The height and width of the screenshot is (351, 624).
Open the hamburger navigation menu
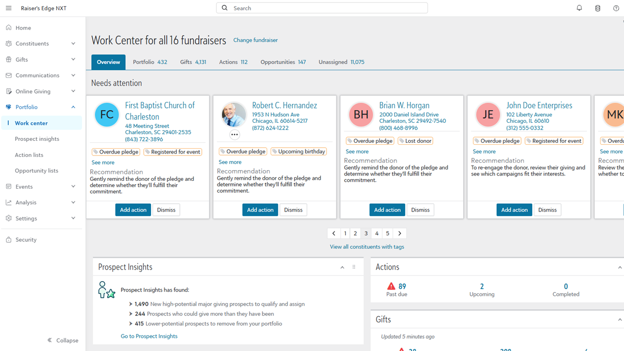[x=8, y=8]
